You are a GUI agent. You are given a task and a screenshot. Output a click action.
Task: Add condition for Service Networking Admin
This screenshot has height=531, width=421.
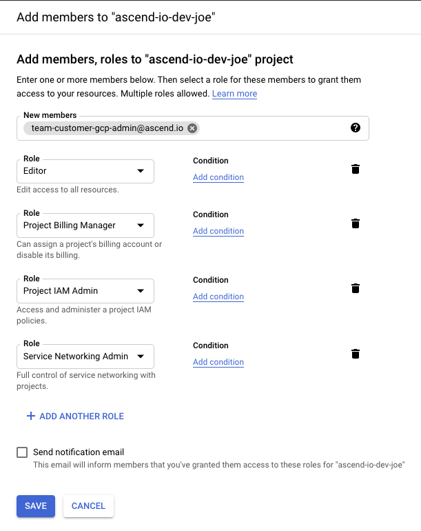click(218, 362)
